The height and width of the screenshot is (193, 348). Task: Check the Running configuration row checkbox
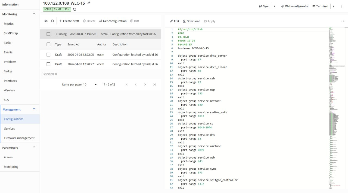coord(48,34)
